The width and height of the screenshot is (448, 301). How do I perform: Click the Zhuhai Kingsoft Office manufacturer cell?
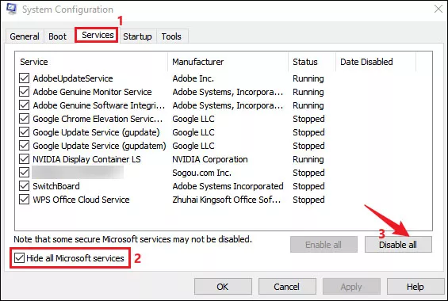point(227,200)
